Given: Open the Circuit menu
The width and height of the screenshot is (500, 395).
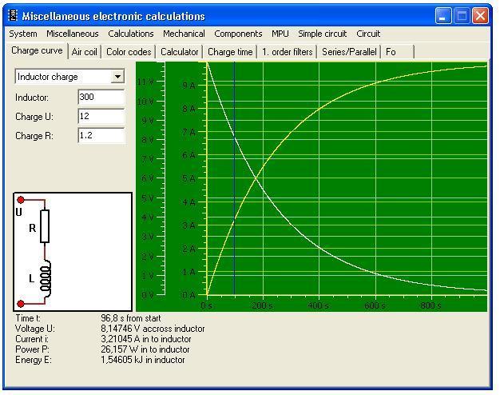Looking at the screenshot, I should click(x=368, y=34).
